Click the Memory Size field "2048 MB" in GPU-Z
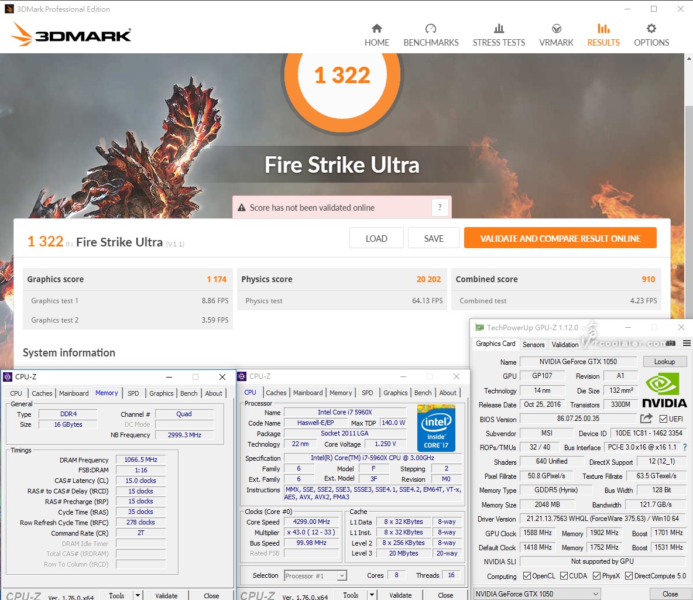The image size is (693, 600). [547, 505]
